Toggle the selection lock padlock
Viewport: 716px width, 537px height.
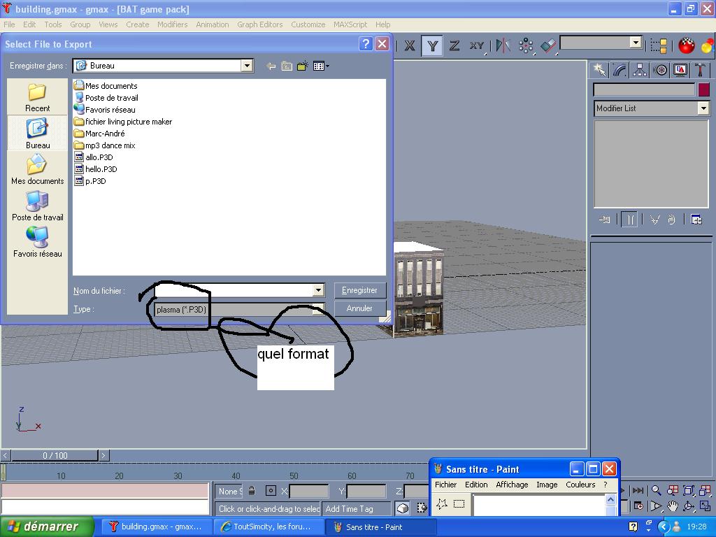point(252,491)
